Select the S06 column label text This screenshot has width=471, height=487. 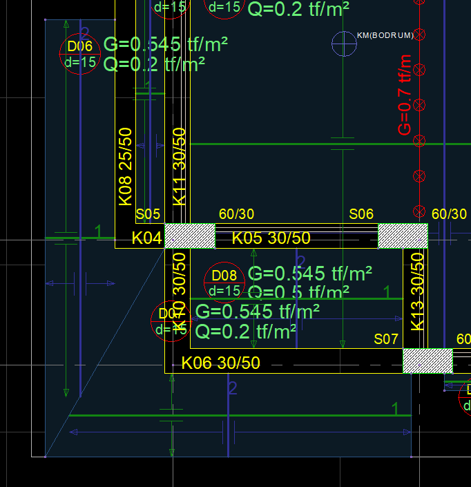[x=361, y=215]
